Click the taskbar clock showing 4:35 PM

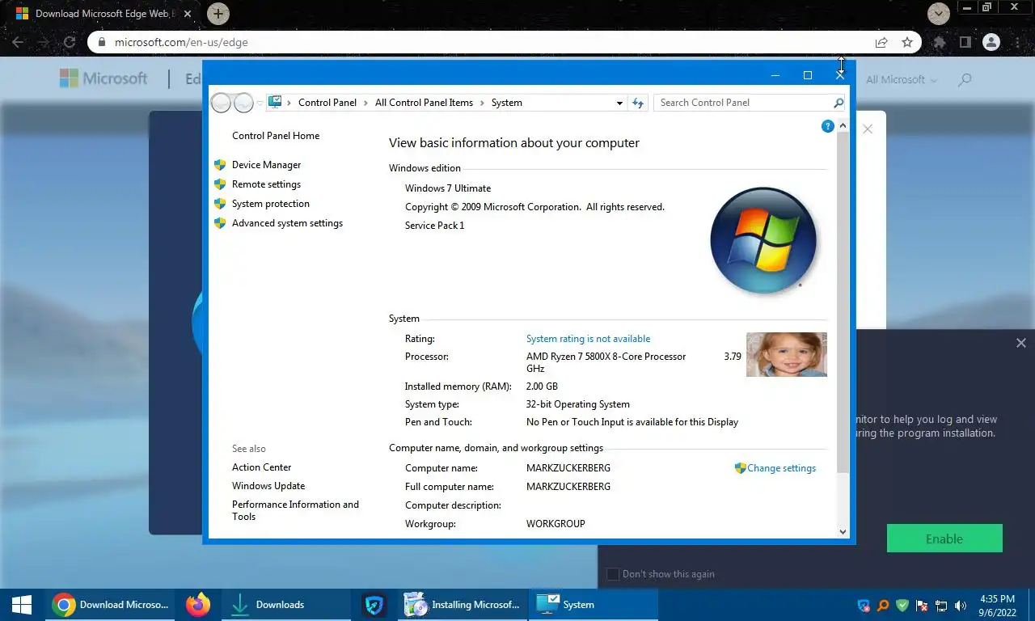click(x=997, y=605)
